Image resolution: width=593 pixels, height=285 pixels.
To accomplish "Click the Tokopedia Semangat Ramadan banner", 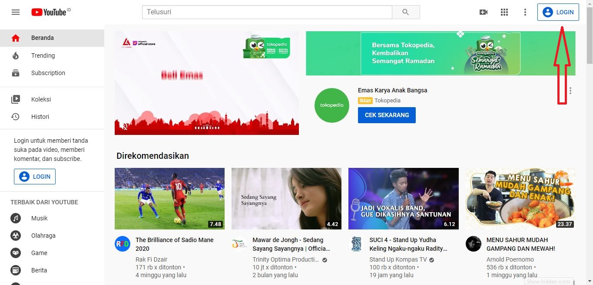I will click(x=441, y=53).
